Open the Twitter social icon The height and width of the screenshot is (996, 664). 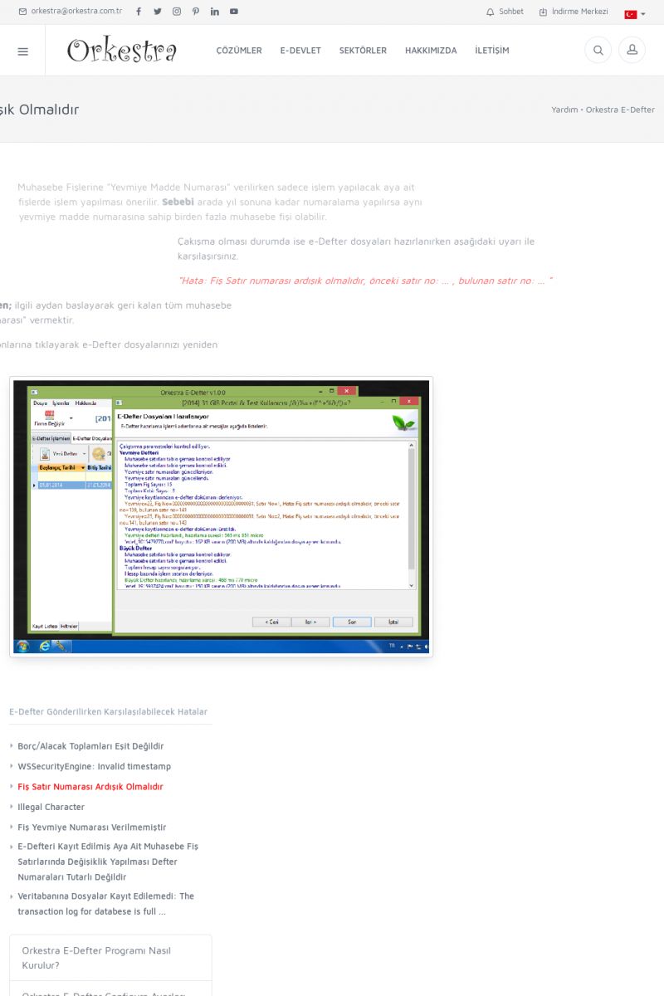coord(158,12)
